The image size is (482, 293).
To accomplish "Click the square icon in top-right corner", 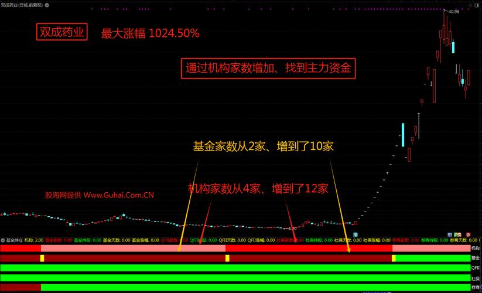I will [x=477, y=4].
